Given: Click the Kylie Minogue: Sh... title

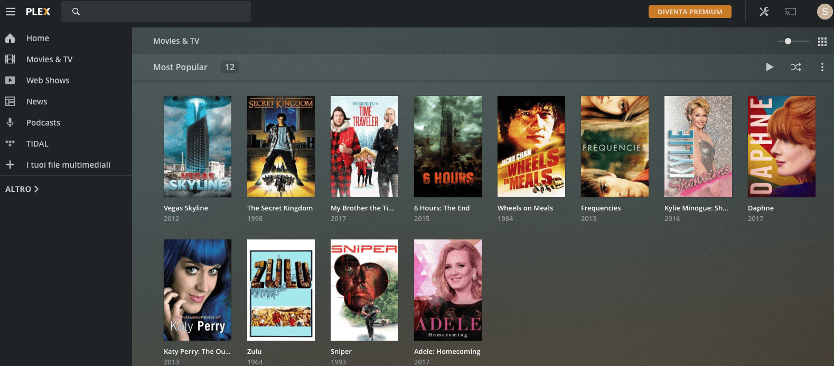Looking at the screenshot, I should tap(696, 208).
